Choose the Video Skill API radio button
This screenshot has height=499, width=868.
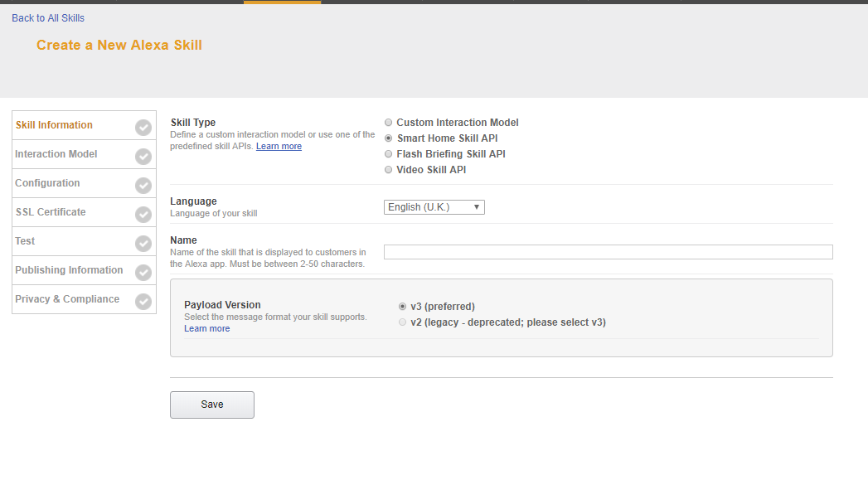coord(389,170)
